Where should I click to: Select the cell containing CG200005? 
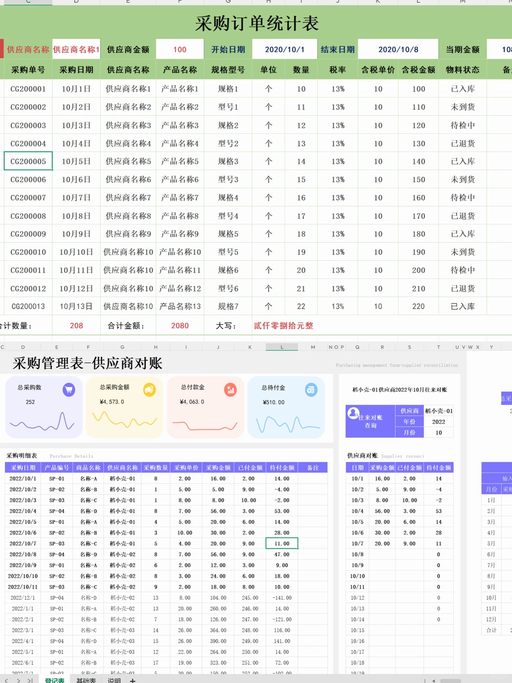(x=27, y=161)
